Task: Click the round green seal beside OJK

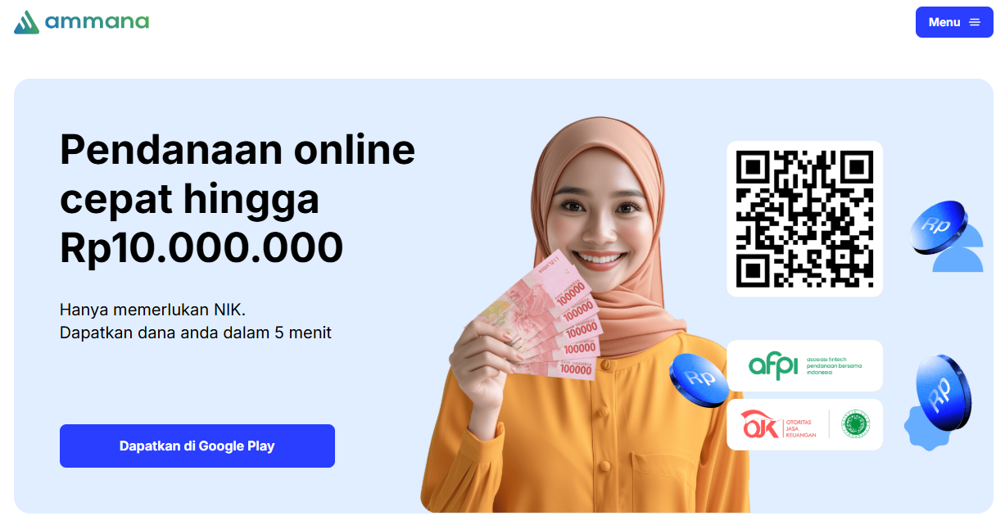Action: [856, 424]
